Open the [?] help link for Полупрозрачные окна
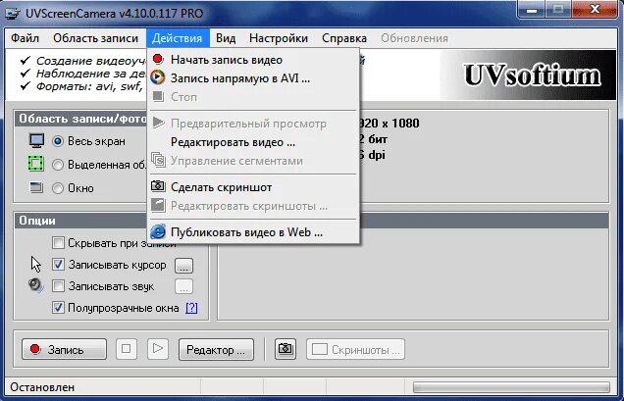 click(x=191, y=308)
